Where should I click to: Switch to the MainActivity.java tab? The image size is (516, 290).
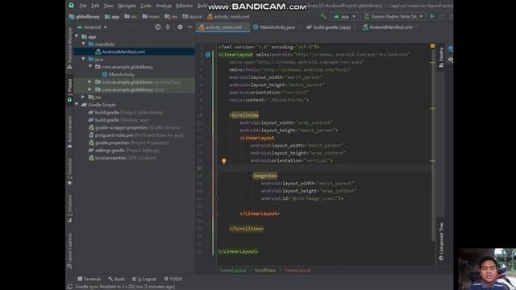click(x=277, y=27)
